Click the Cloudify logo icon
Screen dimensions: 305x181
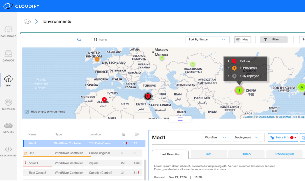click(8, 6)
